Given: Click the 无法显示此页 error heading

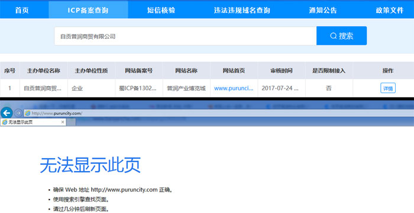Looking at the screenshot, I should [90, 165].
